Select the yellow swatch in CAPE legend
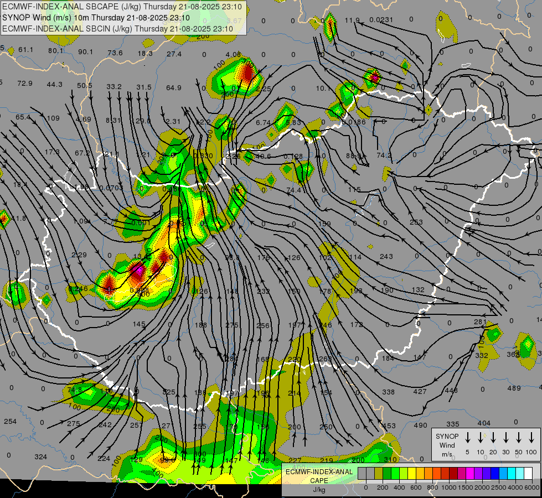Screen dimensions: 542x498 coord(412,474)
